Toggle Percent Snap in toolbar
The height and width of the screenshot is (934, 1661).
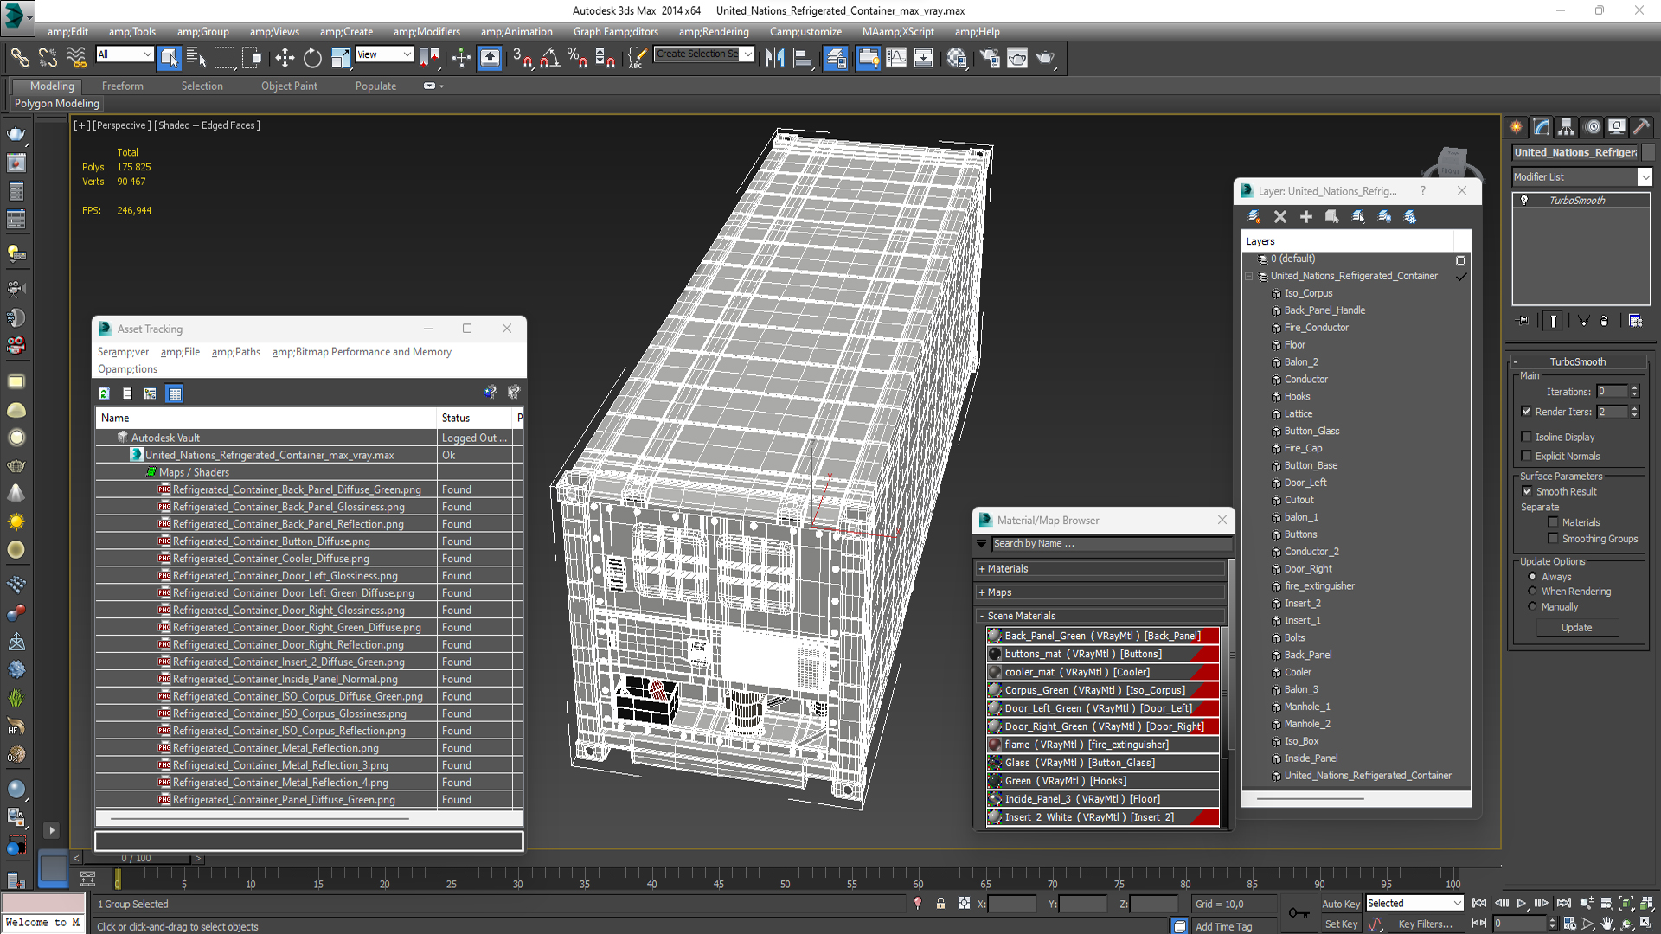click(577, 58)
